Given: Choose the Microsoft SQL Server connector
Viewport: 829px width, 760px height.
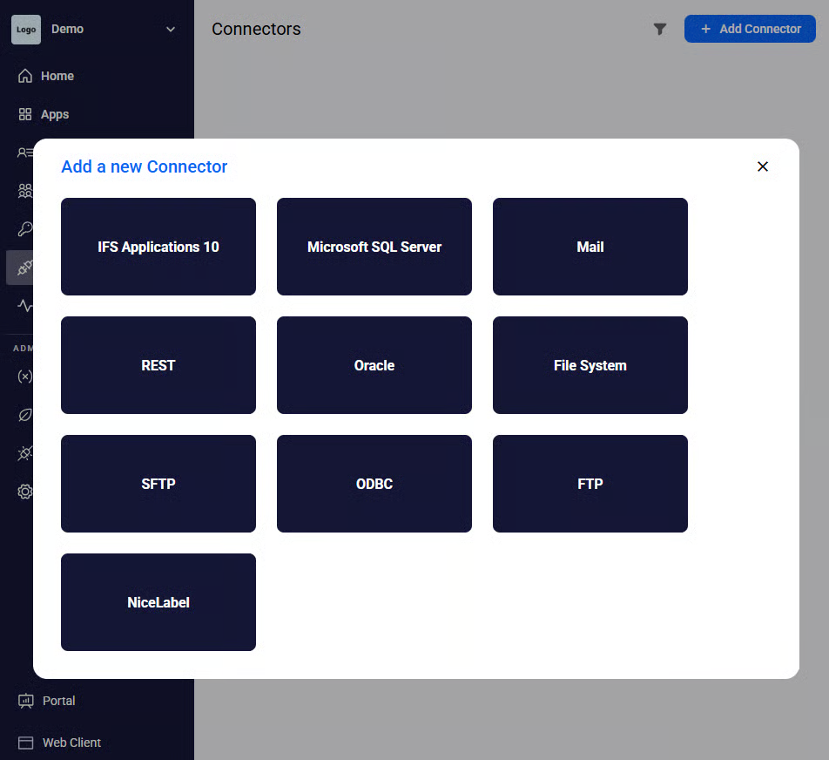Looking at the screenshot, I should pyautogui.click(x=374, y=247).
